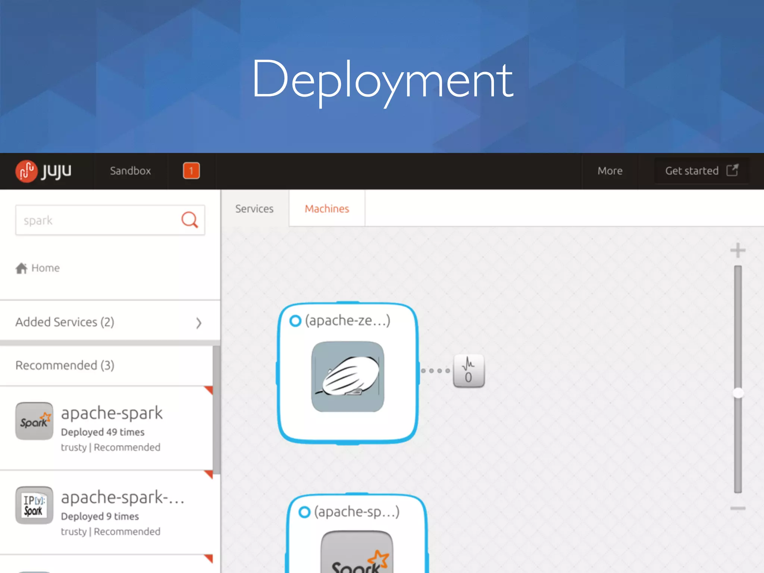Click the Get started button
The width and height of the screenshot is (764, 573).
coord(701,171)
